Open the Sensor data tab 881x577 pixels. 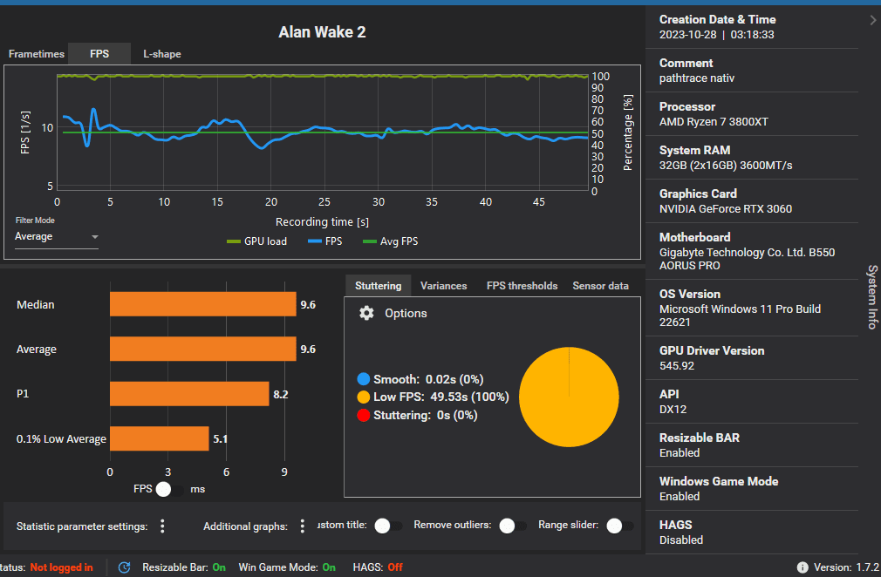(x=600, y=286)
